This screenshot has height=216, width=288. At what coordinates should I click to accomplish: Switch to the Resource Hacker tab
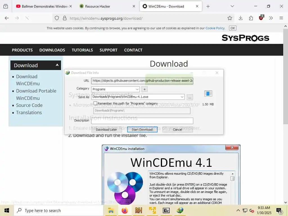107,6
